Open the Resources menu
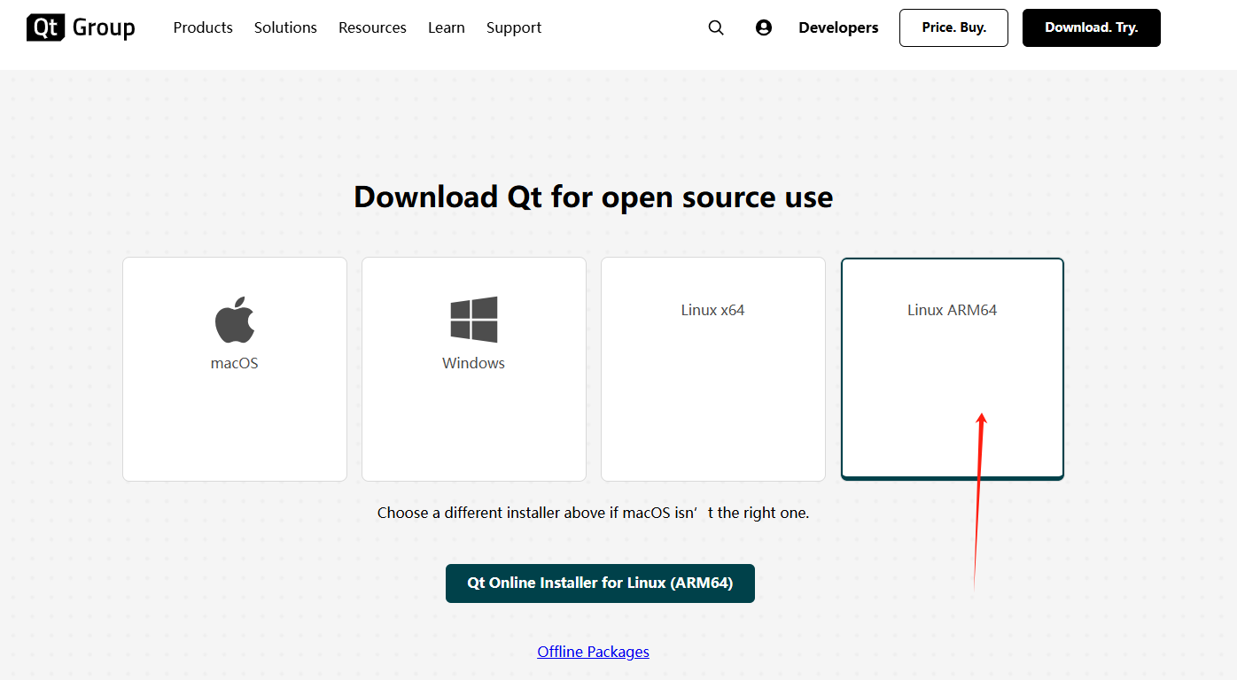 pos(372,27)
